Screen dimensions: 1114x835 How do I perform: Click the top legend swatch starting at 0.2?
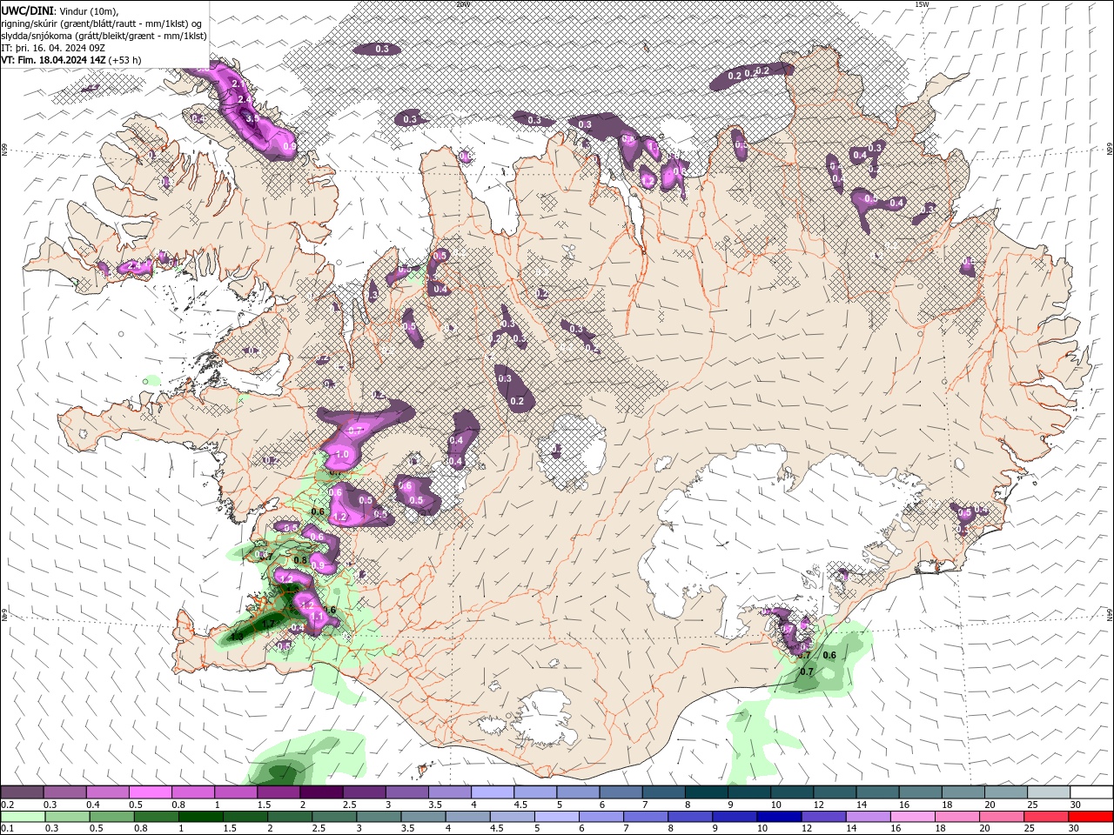22,792
